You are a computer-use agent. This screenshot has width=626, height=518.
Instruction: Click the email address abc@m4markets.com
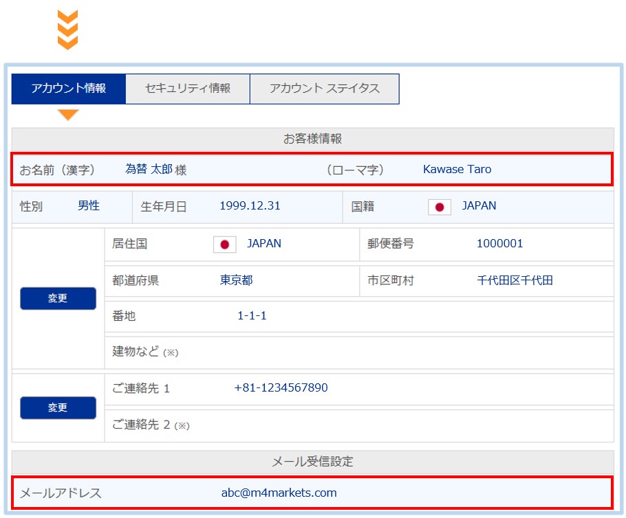[x=279, y=493]
